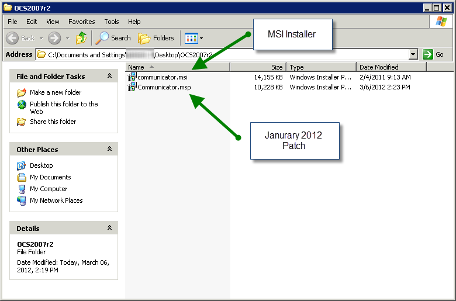The height and width of the screenshot is (301, 456).
Task: Click the Desktop icon in Other Places
Action: click(21, 165)
